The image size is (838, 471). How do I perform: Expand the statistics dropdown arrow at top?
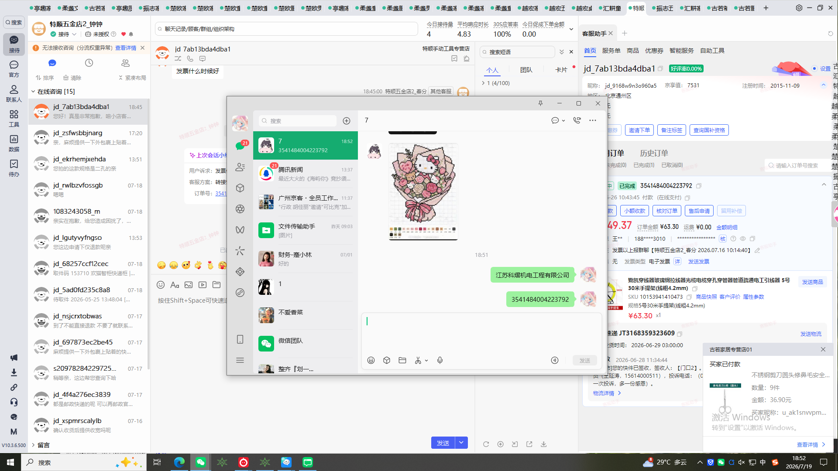click(x=571, y=29)
